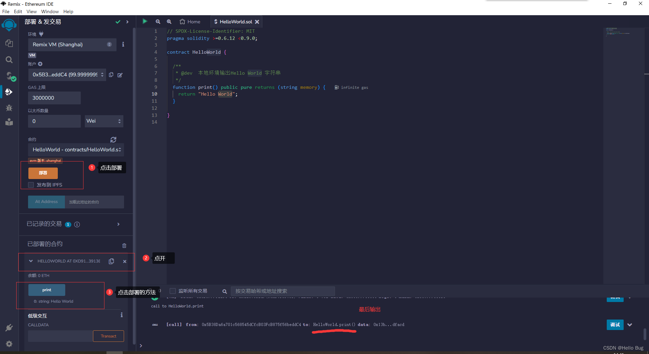Open the Settings gear at sidebar bottom

tap(9, 344)
